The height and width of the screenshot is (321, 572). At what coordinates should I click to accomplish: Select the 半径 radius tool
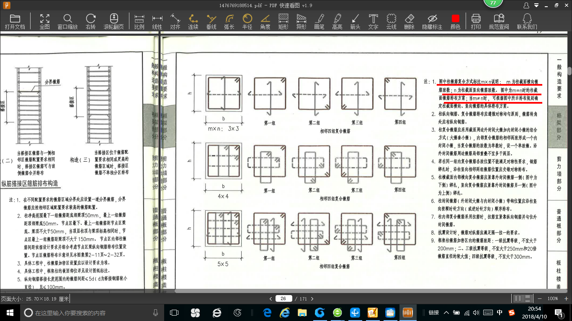(247, 21)
